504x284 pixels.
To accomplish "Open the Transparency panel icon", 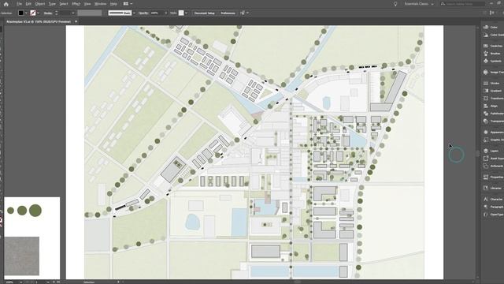I will (486, 121).
